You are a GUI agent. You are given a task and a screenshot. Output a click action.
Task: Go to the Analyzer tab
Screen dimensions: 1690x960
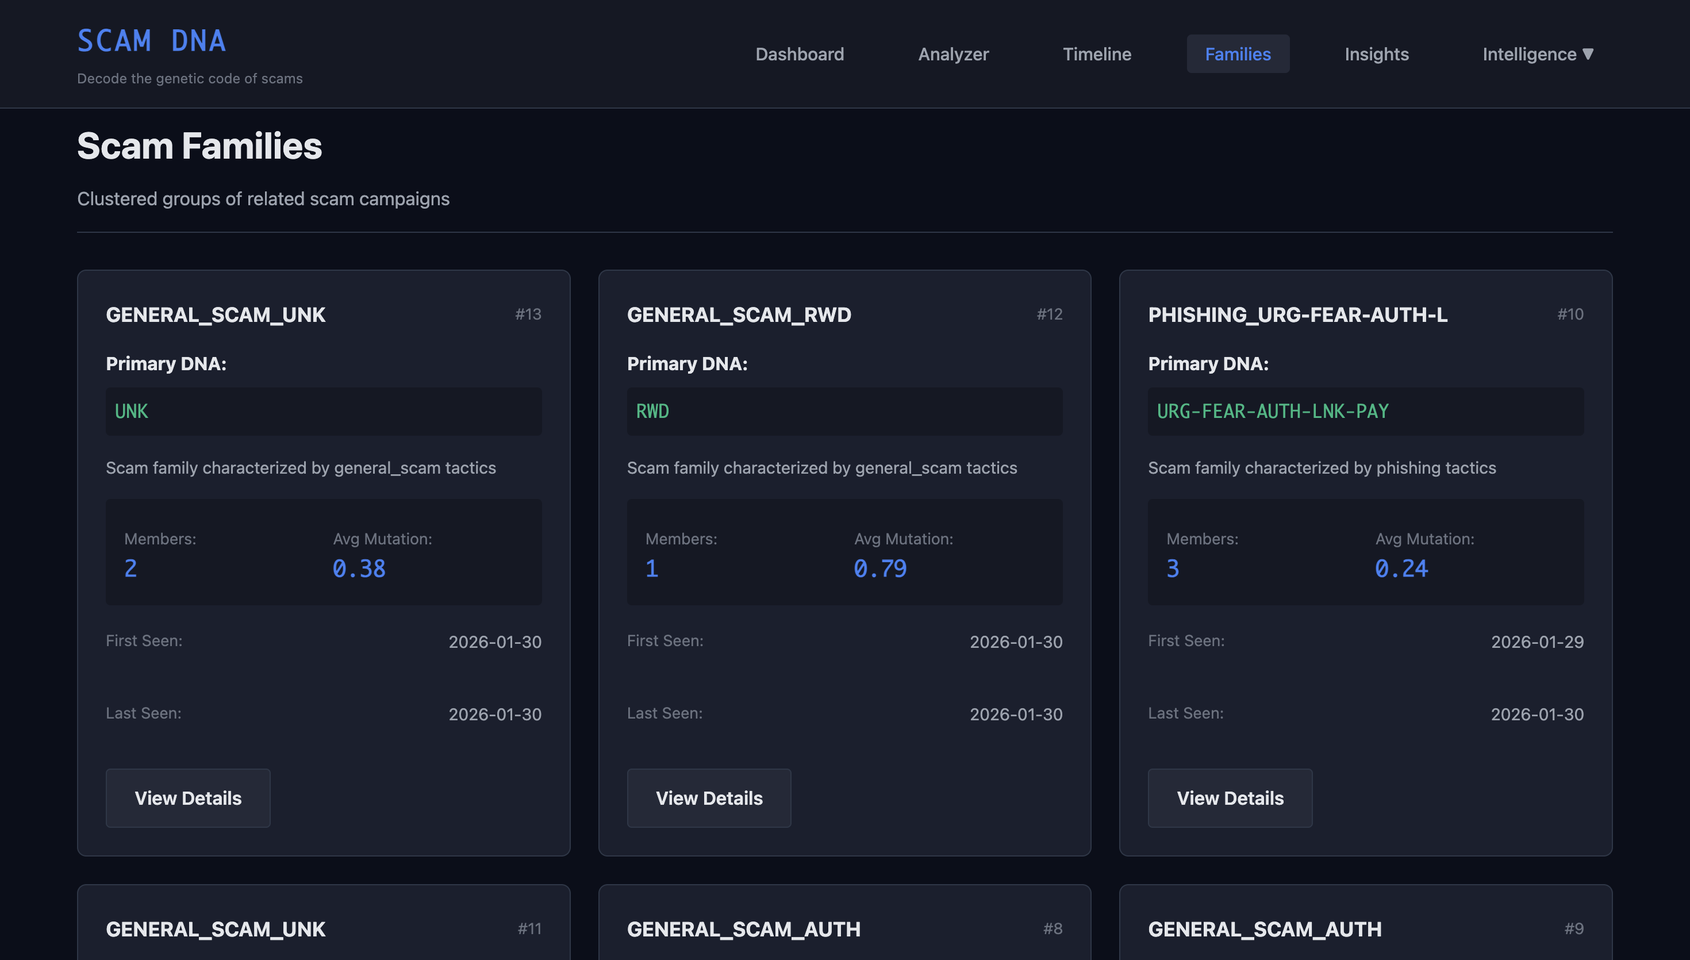pos(953,54)
